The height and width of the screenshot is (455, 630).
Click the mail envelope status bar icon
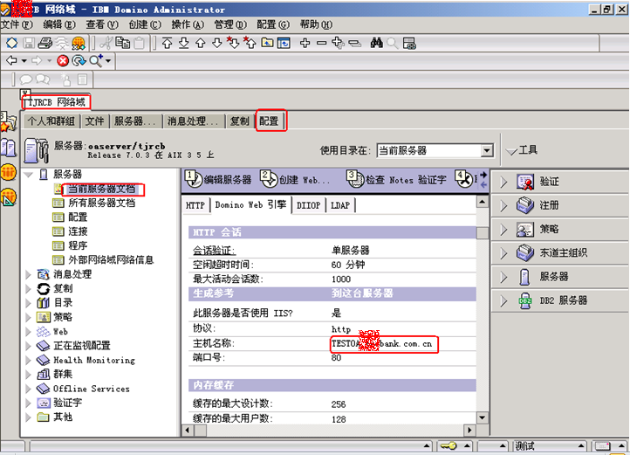[x=602, y=445]
